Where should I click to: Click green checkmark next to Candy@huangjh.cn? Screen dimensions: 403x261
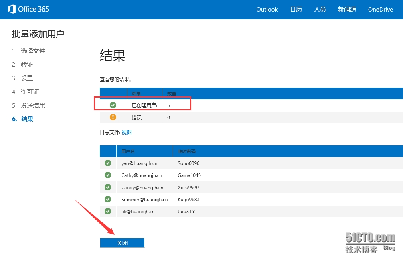point(108,187)
